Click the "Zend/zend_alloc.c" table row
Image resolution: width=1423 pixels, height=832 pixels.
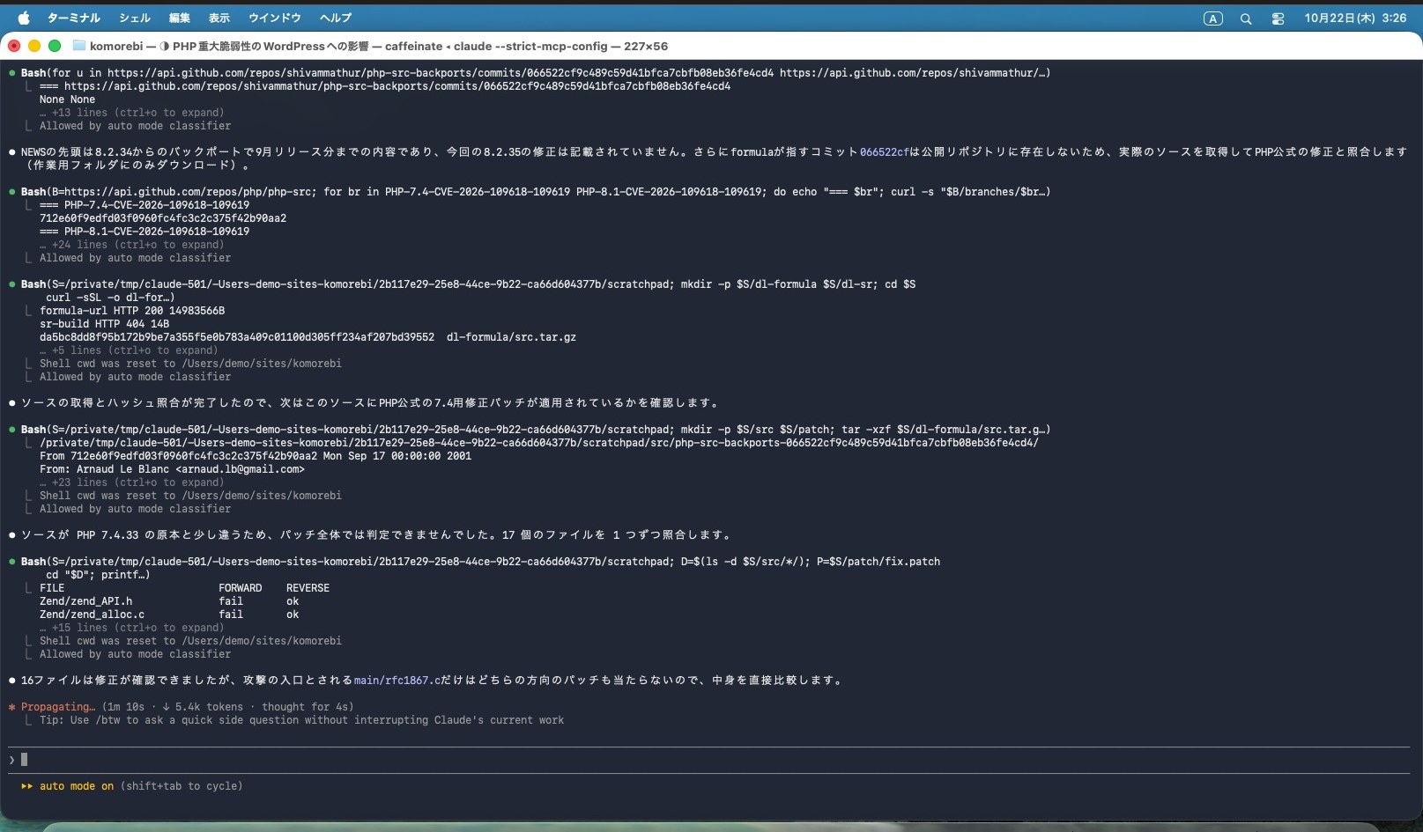(169, 615)
